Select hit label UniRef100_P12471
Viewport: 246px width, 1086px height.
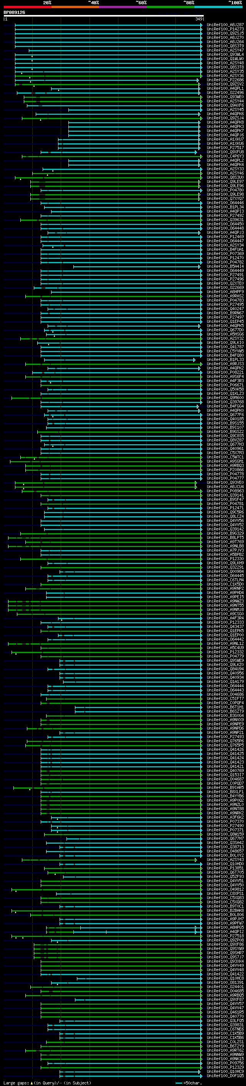click(225, 508)
